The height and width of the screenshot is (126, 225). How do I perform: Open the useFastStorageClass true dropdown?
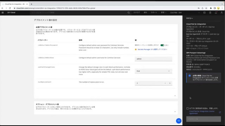coord(153,71)
